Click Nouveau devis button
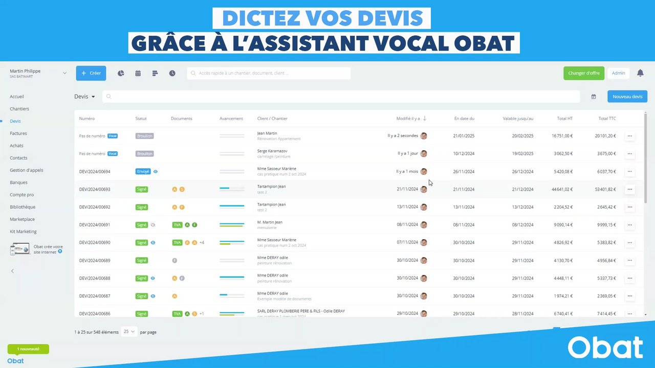655x368 pixels. 627,97
